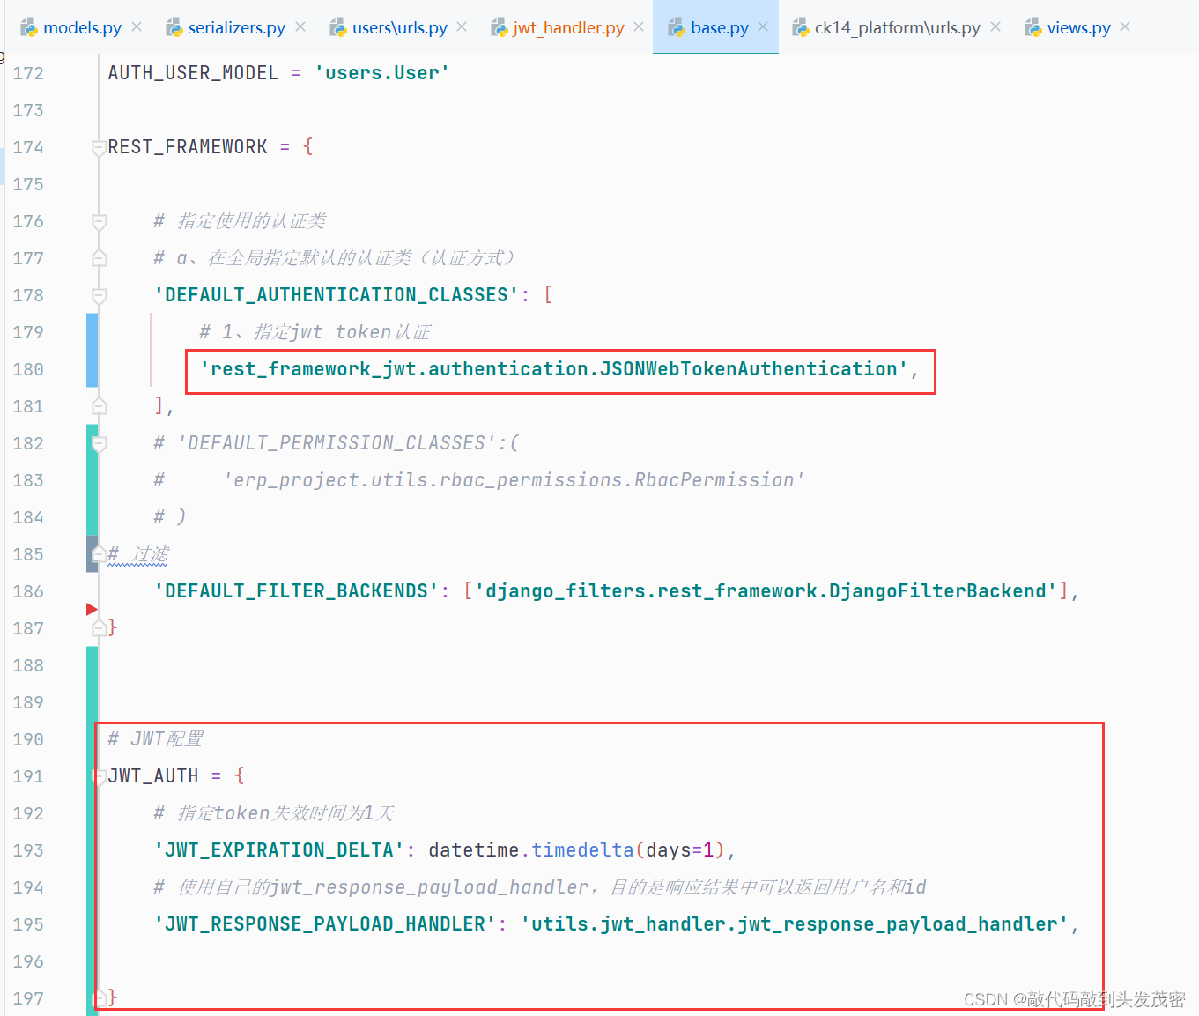Close the serializers.py tab
This screenshot has height=1016, width=1199.
[300, 27]
